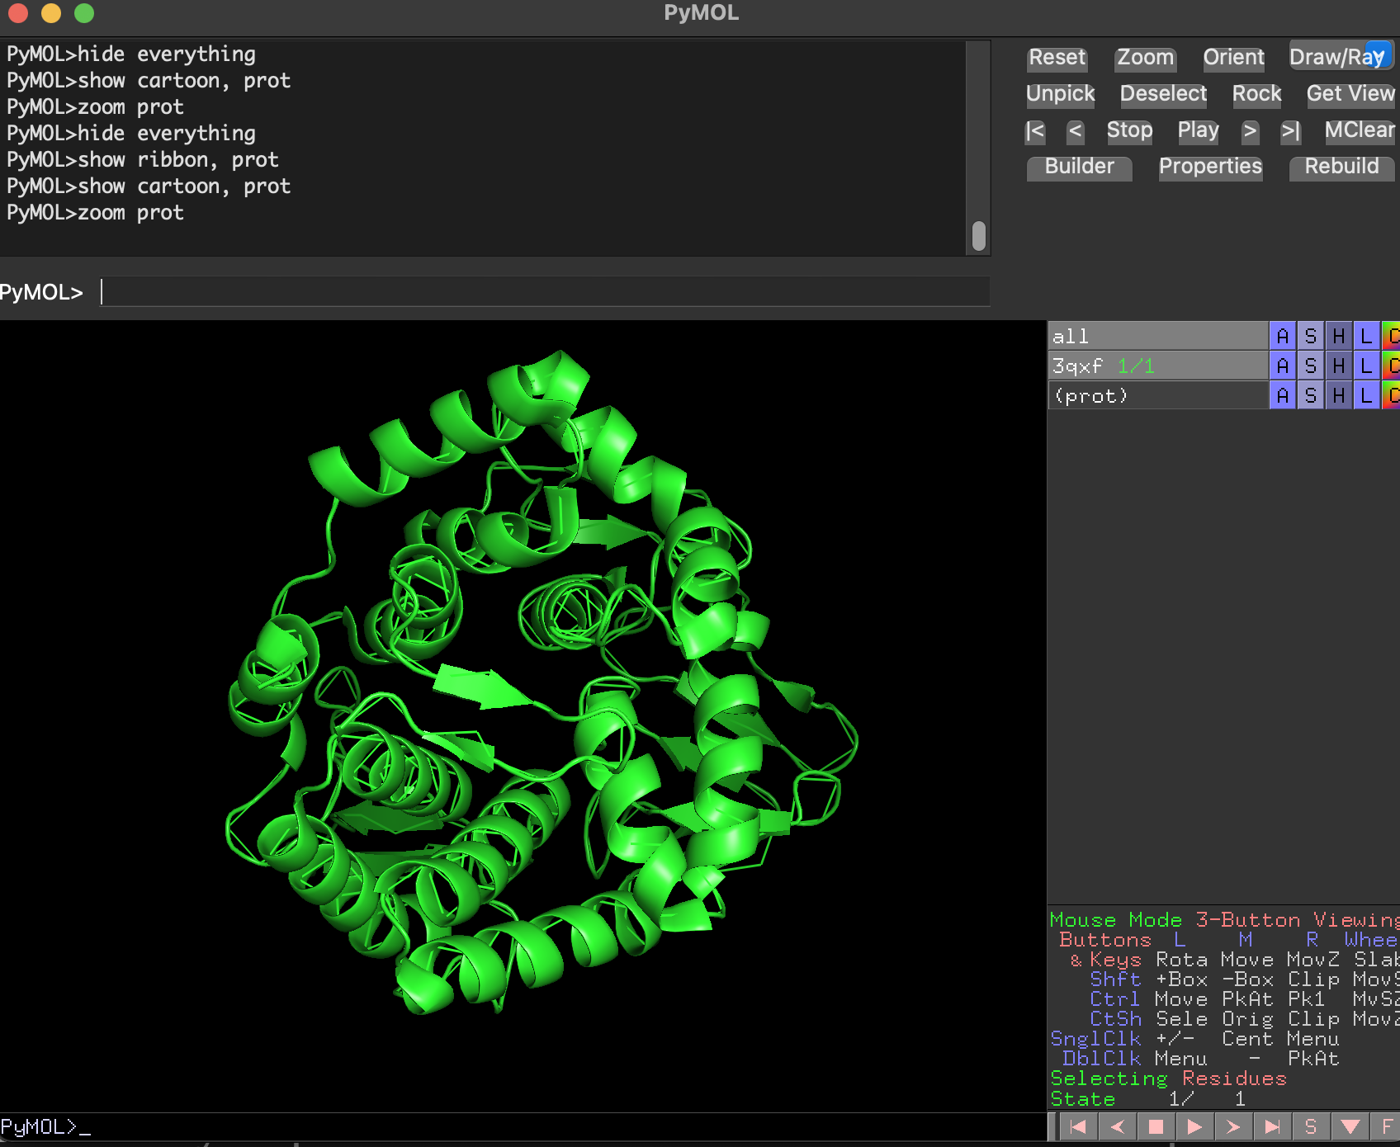
Task: Click the play triangle in bottom playback bar
Action: coord(1194,1126)
